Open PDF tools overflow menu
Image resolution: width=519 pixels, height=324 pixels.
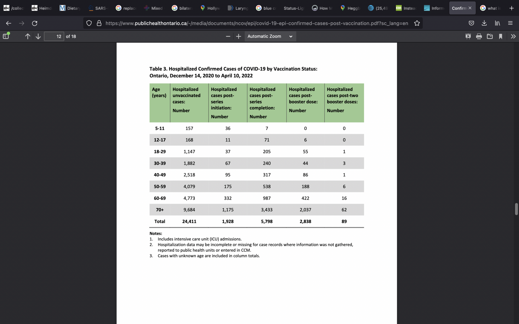pos(513,36)
